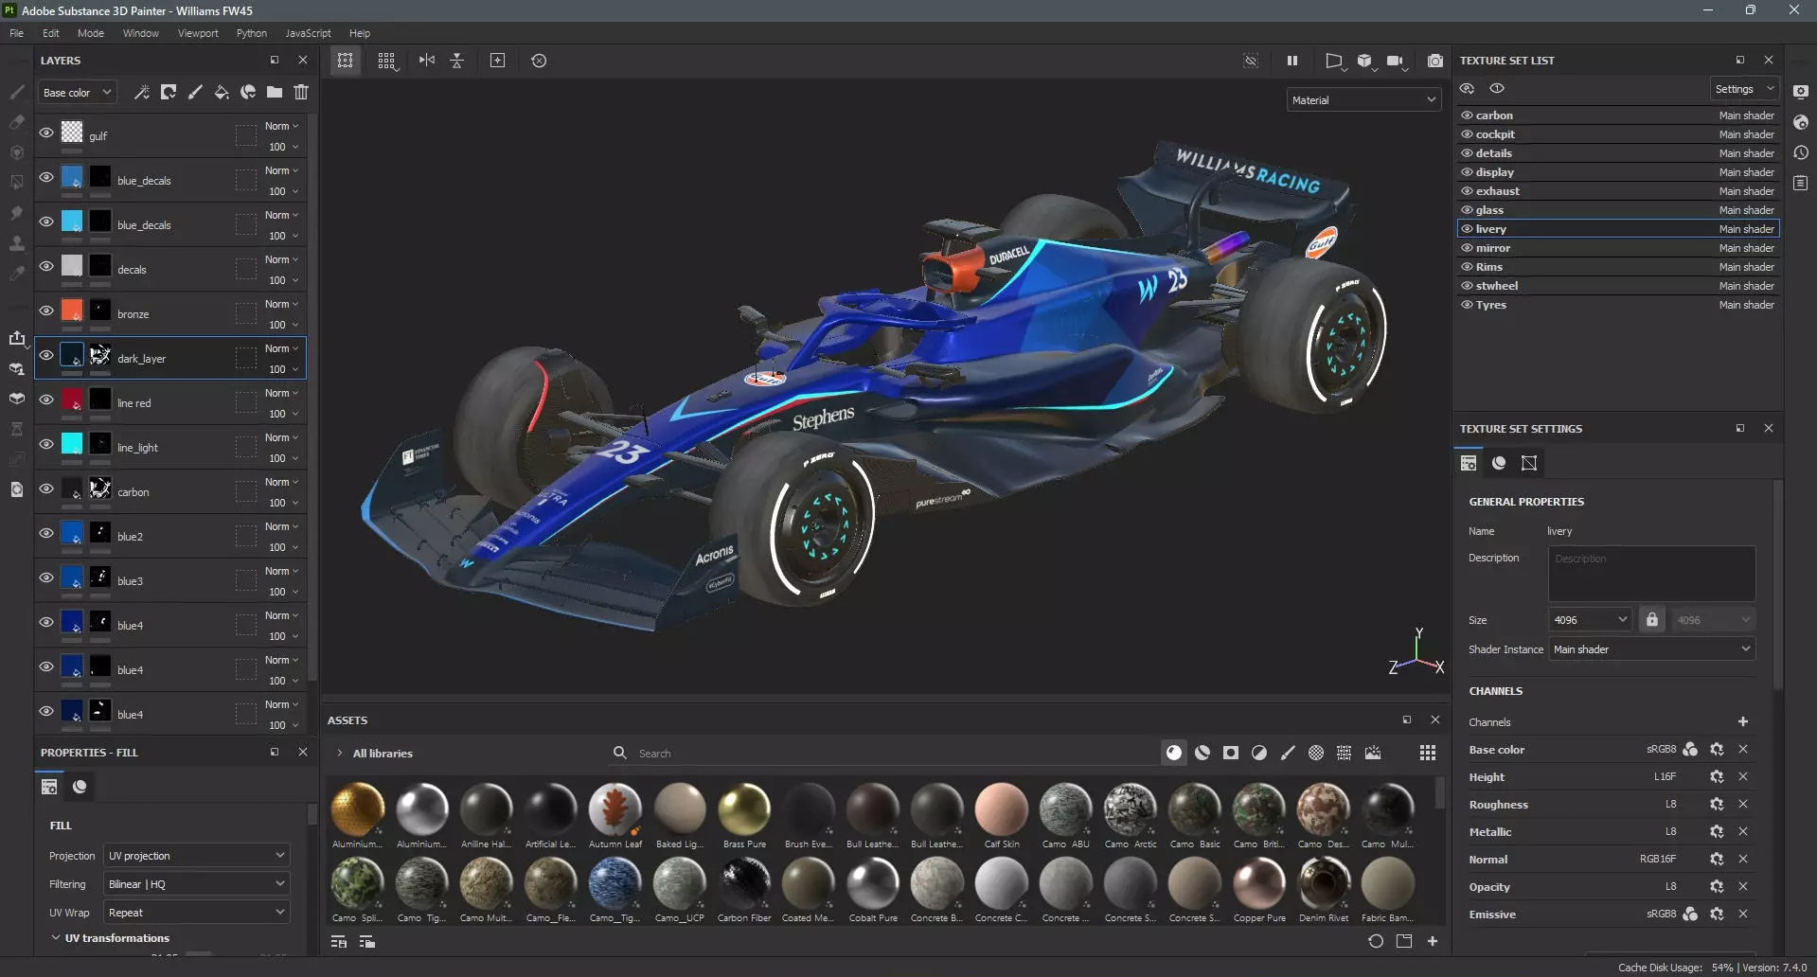Screen dimensions: 1817x977
Task: Hide carbon texture set eye icon
Action: click(x=1467, y=115)
